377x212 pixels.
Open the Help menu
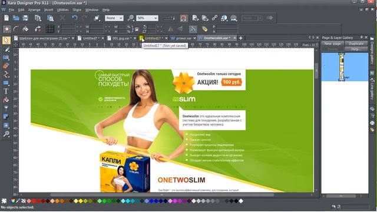tap(106, 10)
